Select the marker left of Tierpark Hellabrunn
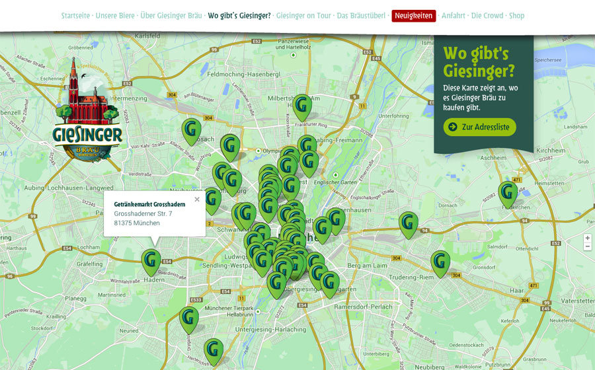The height and width of the screenshot is (370, 595). tap(189, 320)
